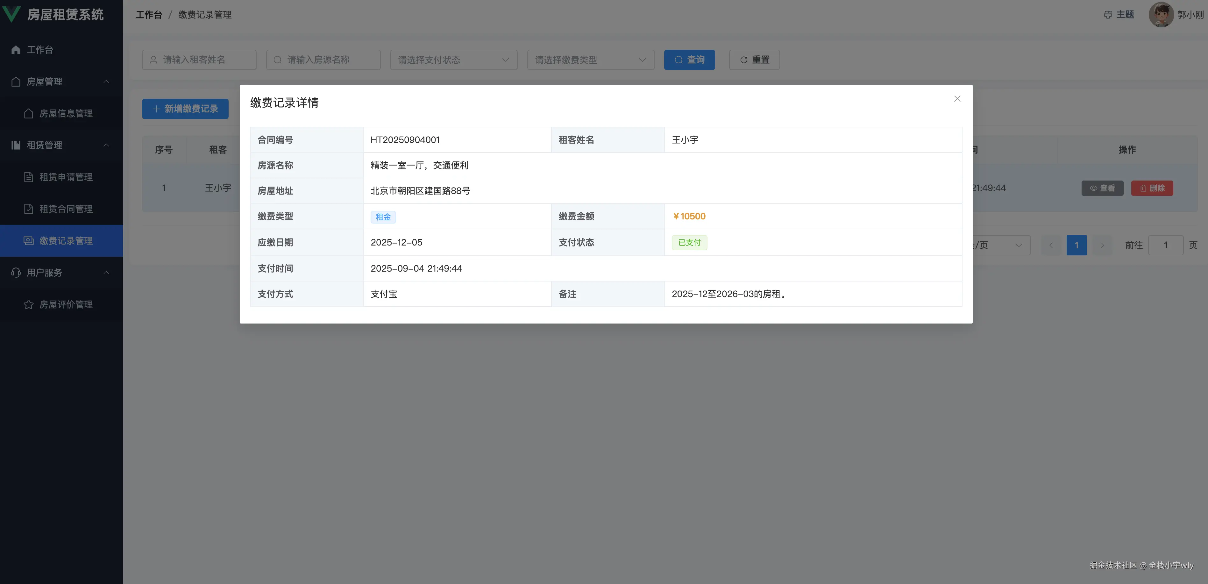This screenshot has width=1208, height=584.
Task: Open the 请选择支付状态 dropdown
Action: click(x=453, y=60)
